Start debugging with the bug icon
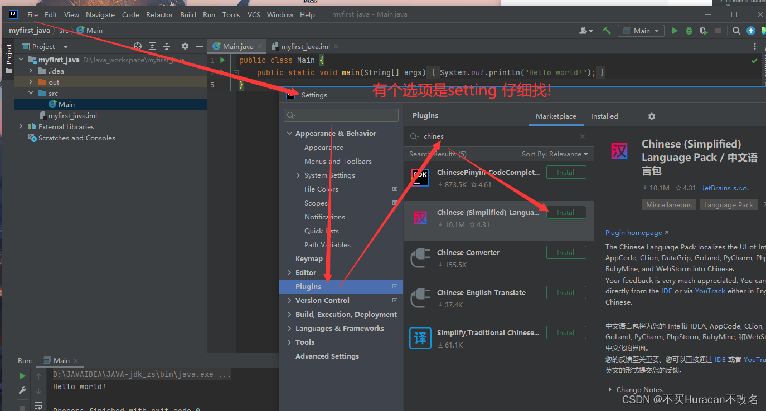 click(688, 31)
